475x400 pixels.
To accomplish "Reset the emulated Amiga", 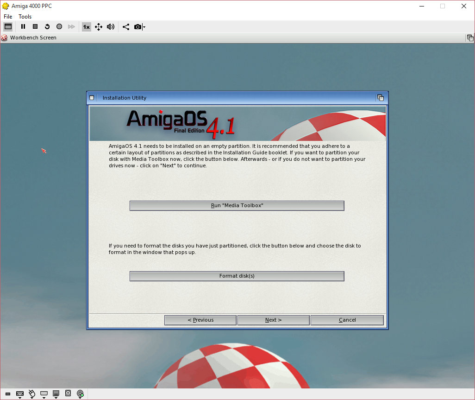I will [x=47, y=27].
